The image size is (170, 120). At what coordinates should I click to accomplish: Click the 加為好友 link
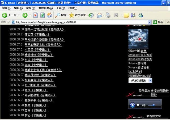tap(135, 72)
